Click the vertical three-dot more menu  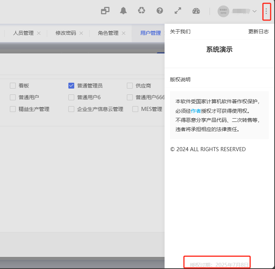point(267,11)
